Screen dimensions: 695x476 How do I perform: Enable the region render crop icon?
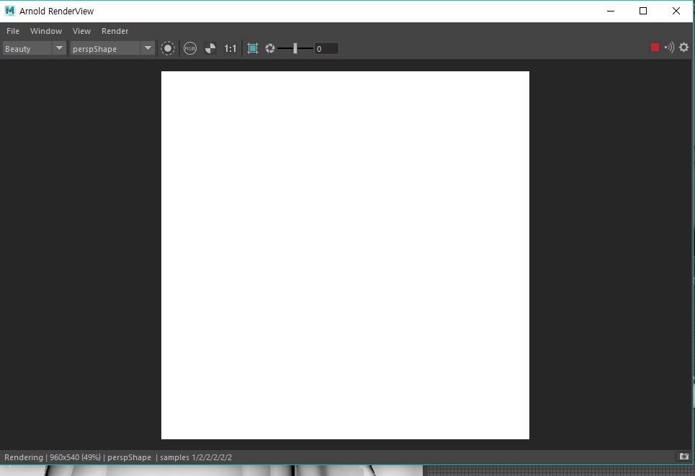252,48
